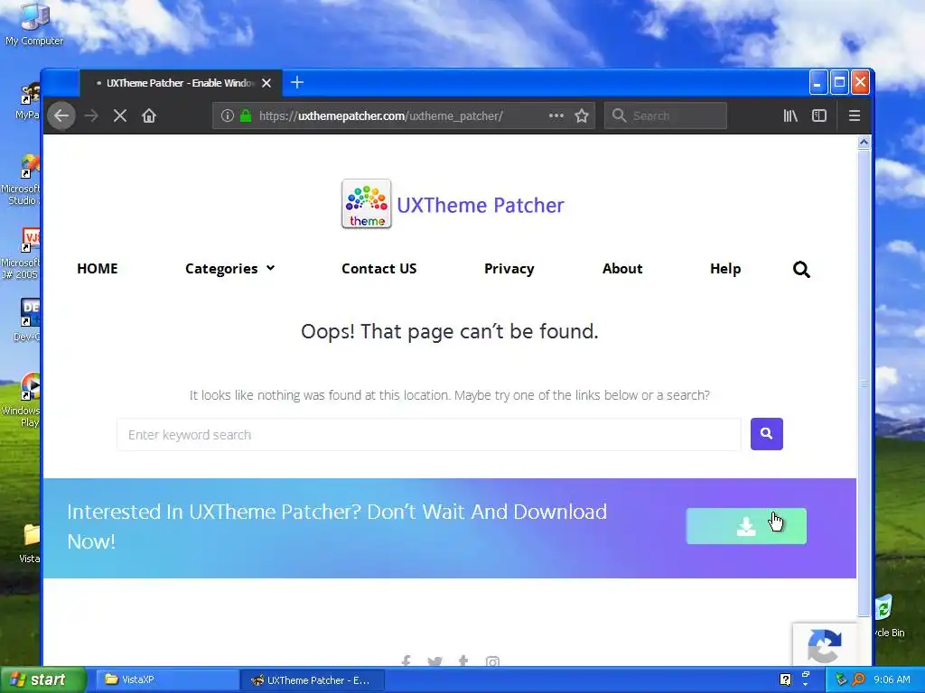Bookmark this page with the star icon
Screen dimensions: 925x693
582,115
